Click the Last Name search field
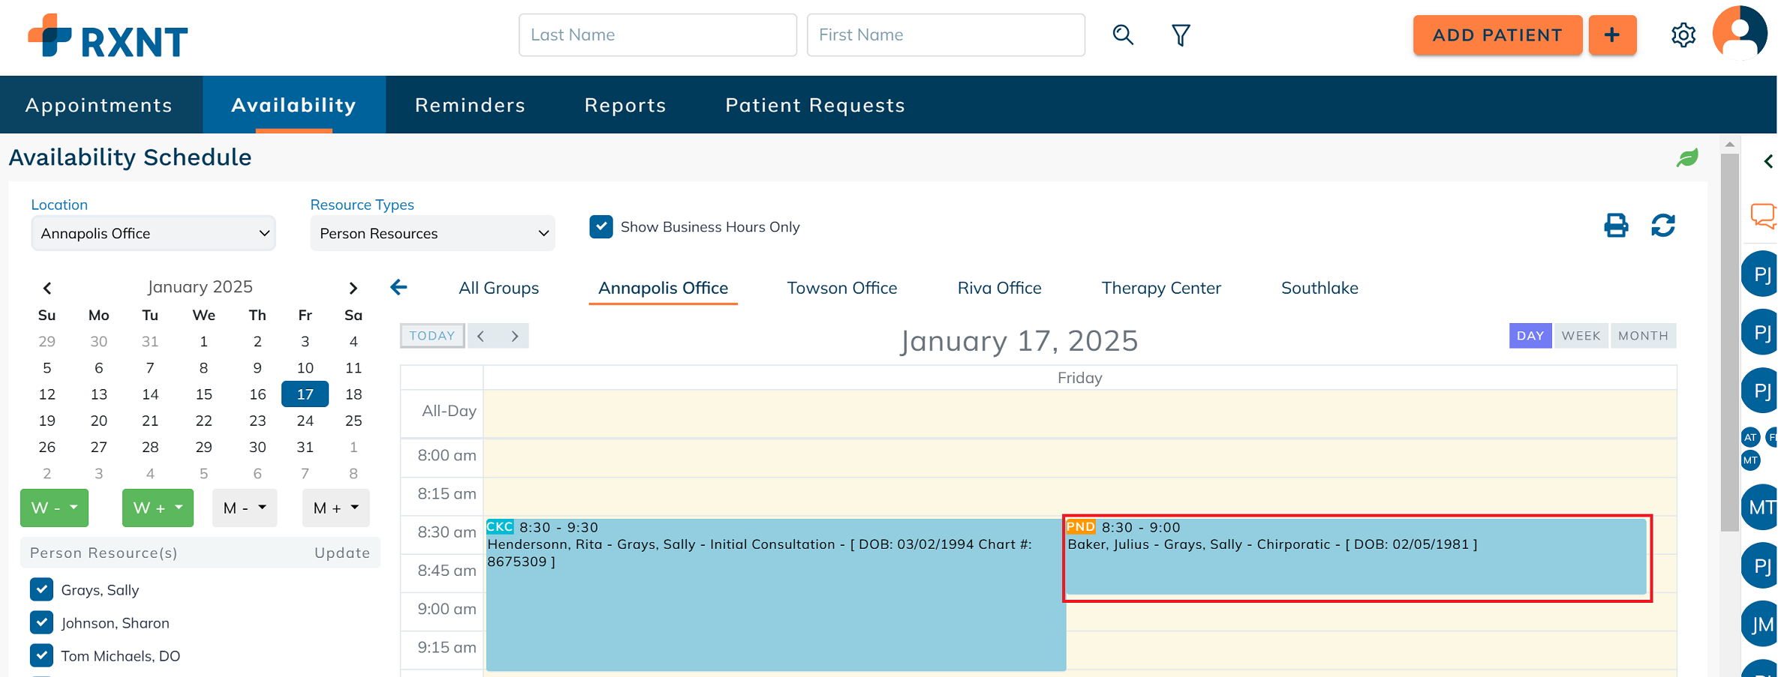Image resolution: width=1778 pixels, height=677 pixels. 657,35
